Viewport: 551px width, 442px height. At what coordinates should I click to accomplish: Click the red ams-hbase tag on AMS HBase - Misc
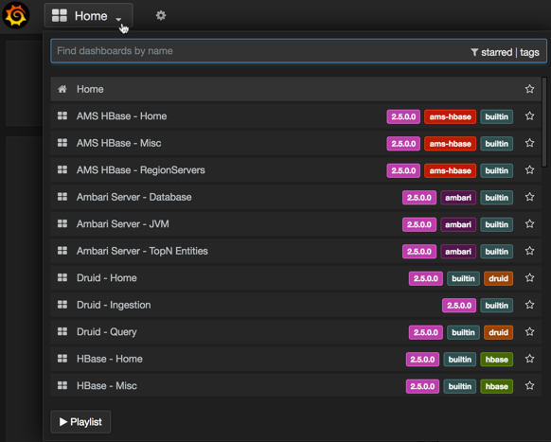click(x=450, y=144)
